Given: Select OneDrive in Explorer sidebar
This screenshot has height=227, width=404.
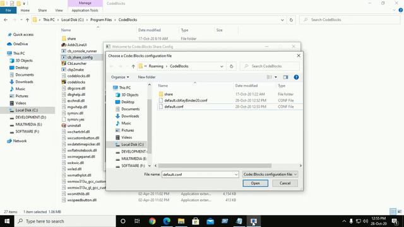Looking at the screenshot, I should [20, 44].
